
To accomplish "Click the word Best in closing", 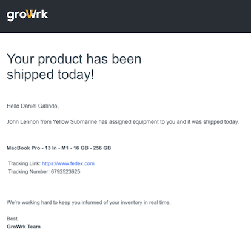I will 13,219.
